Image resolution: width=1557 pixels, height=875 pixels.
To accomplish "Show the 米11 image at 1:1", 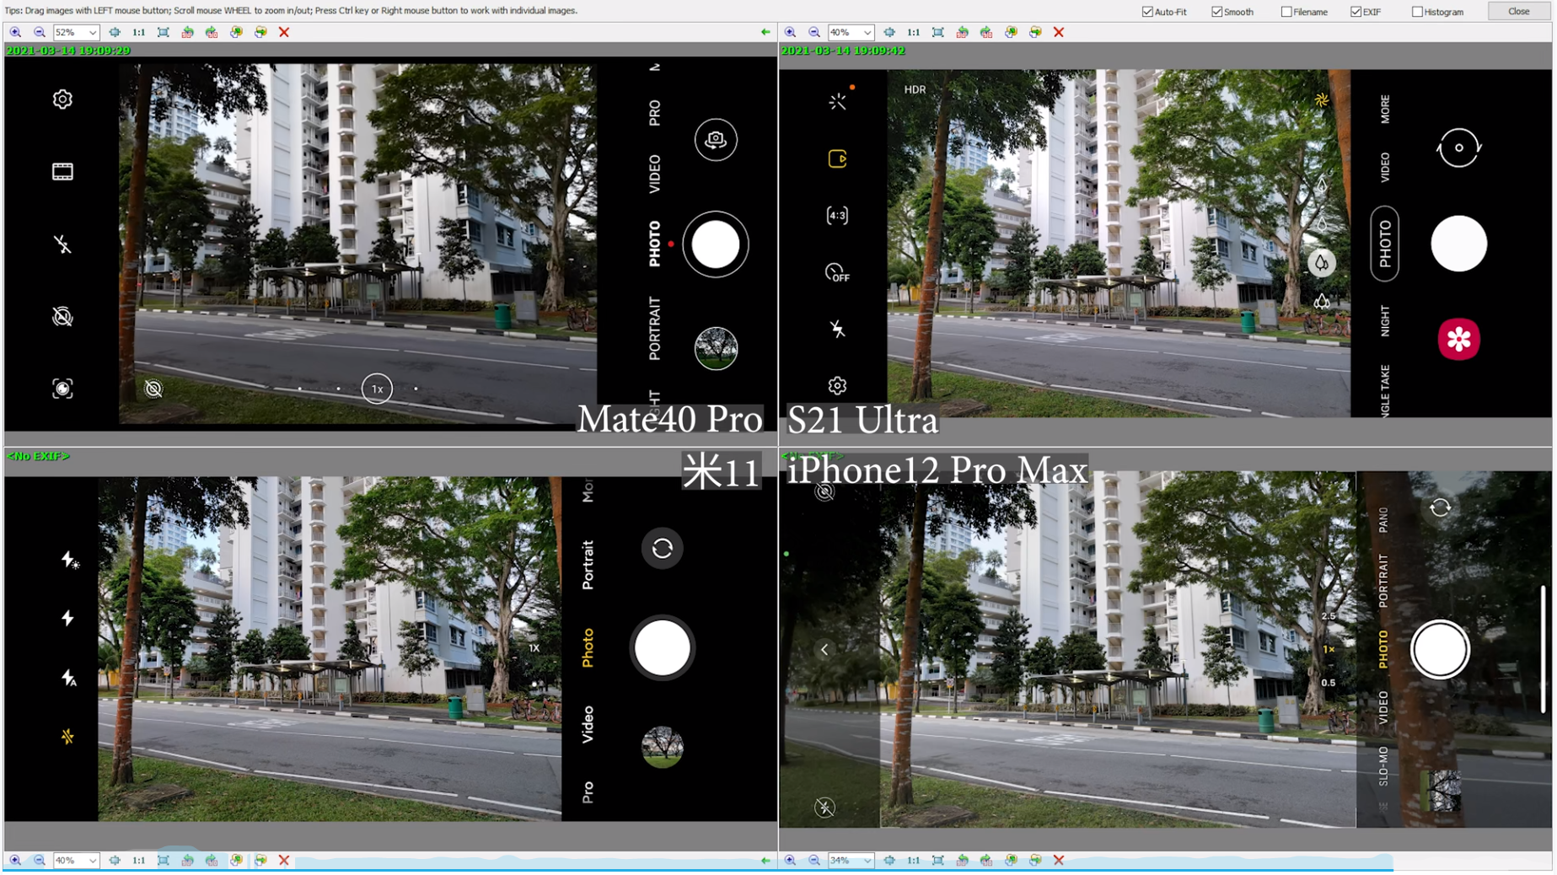I will coord(138,861).
